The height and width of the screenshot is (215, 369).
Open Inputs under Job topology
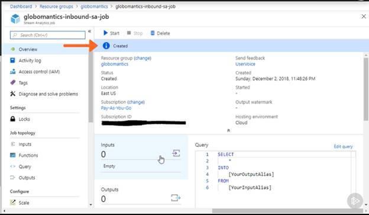click(25, 145)
